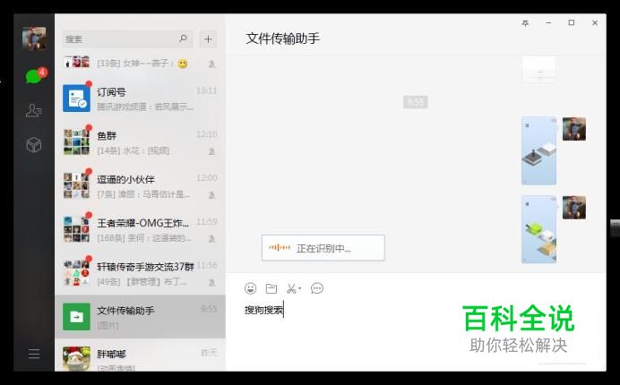The width and height of the screenshot is (620, 385).
Task: Click muted bell on 轩辕传奇 row
Action: pos(212,282)
